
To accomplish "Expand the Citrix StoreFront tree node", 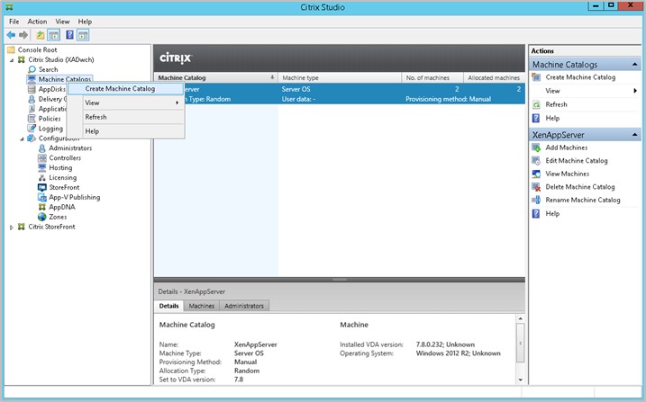I will 12,227.
